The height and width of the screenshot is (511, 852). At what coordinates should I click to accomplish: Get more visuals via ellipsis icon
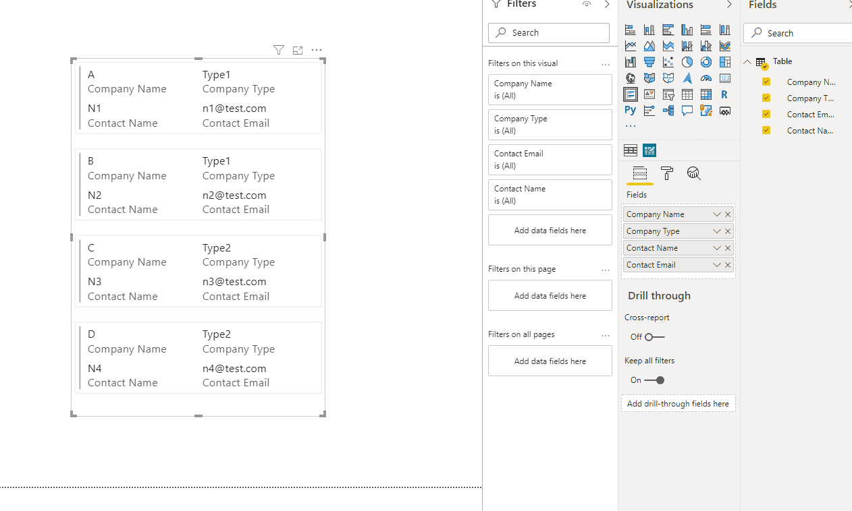point(631,126)
